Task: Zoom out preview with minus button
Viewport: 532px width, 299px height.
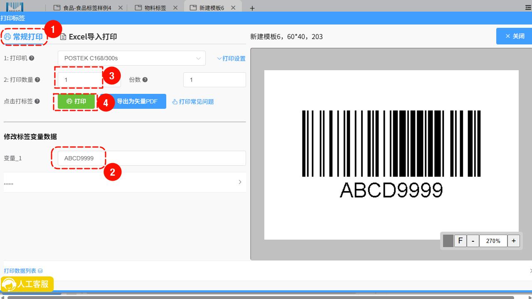Action: 473,241
